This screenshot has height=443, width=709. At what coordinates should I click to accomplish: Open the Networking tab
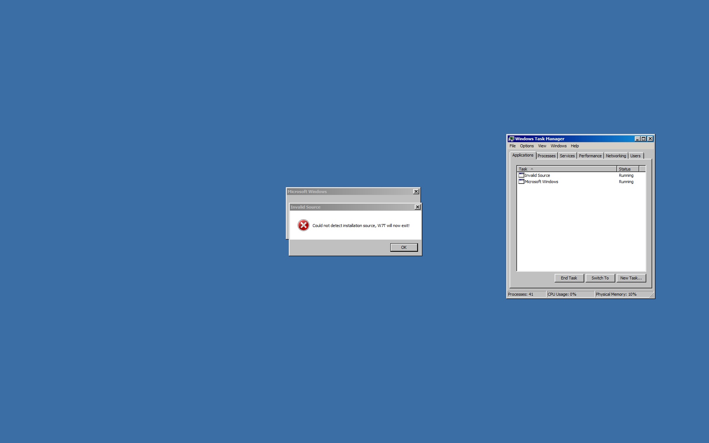[x=616, y=156]
